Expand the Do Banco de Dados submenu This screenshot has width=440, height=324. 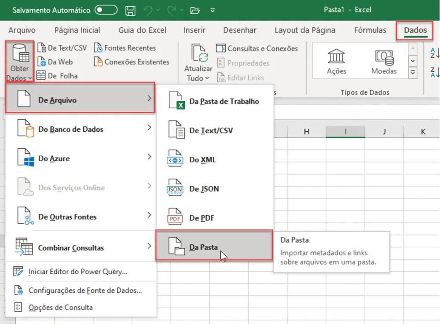80,129
